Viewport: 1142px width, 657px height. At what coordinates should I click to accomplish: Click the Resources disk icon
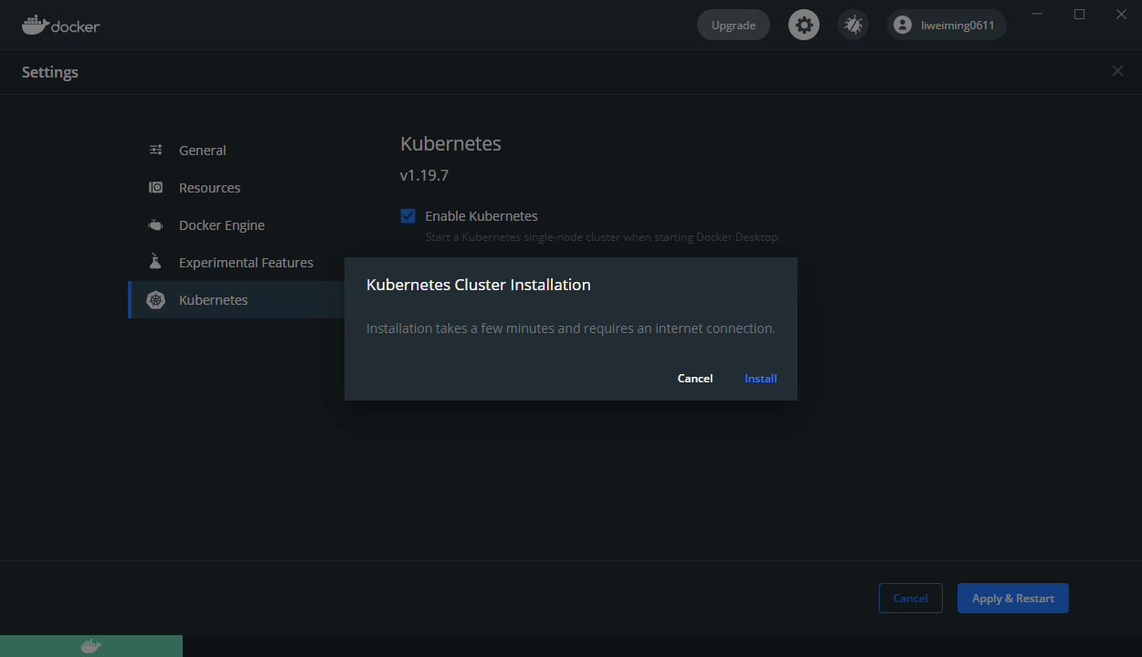tap(156, 187)
